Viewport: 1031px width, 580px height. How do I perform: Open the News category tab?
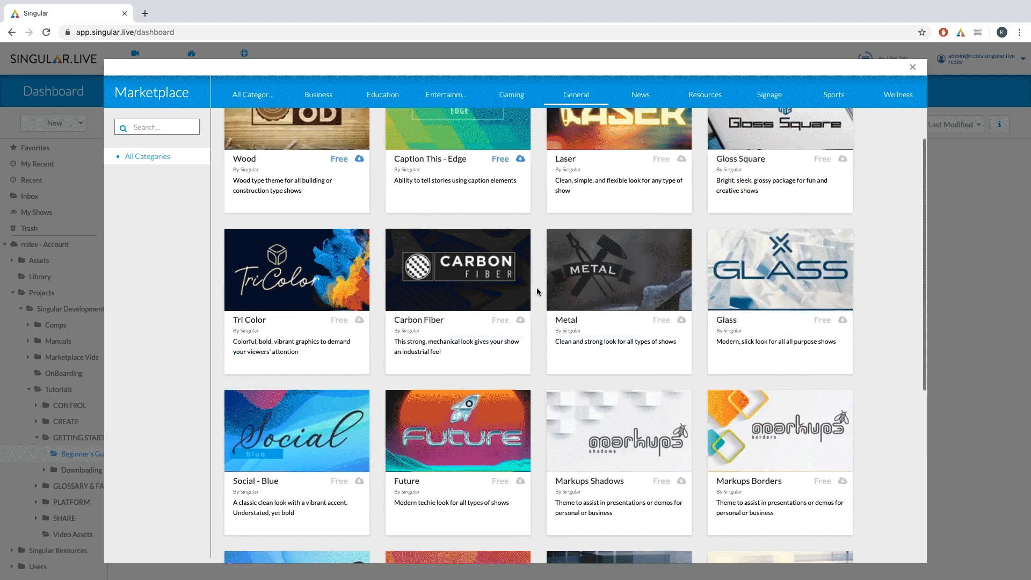[x=641, y=95]
